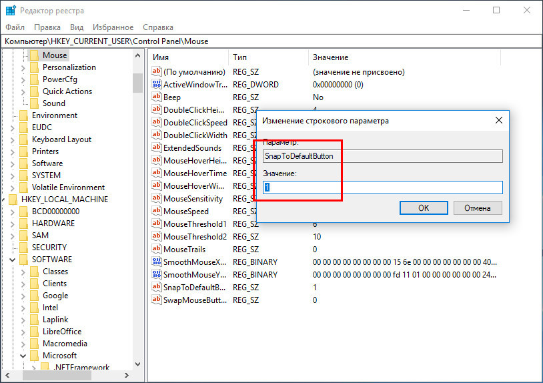The height and width of the screenshot is (383, 543).
Task: Open the Справка menu
Action: click(158, 27)
